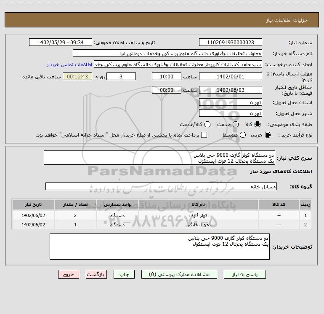Click the response deadline date 1402/06/01
Screen dimensions: 324x314
click(x=231, y=77)
